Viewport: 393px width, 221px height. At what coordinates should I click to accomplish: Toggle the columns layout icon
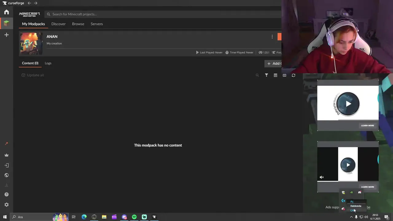point(284,75)
